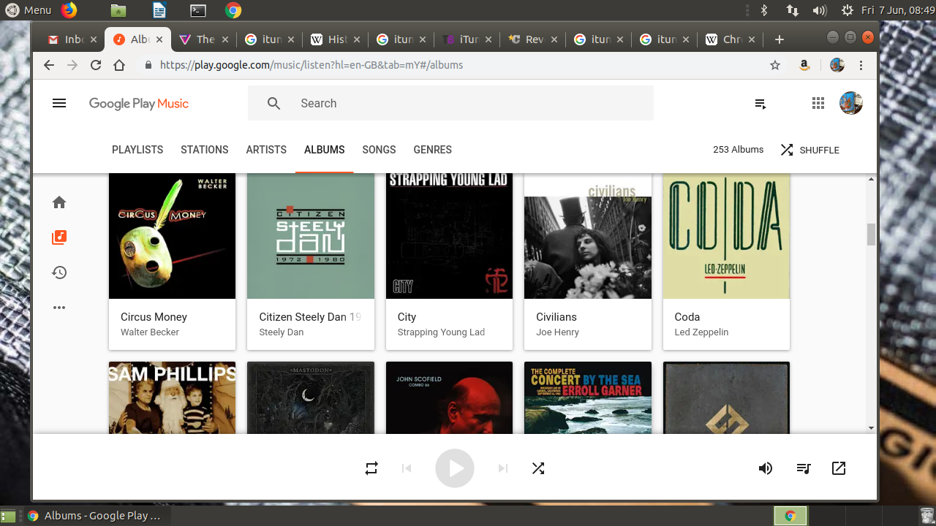936x526 pixels.
Task: Click the 253 Albums count text
Action: (738, 150)
